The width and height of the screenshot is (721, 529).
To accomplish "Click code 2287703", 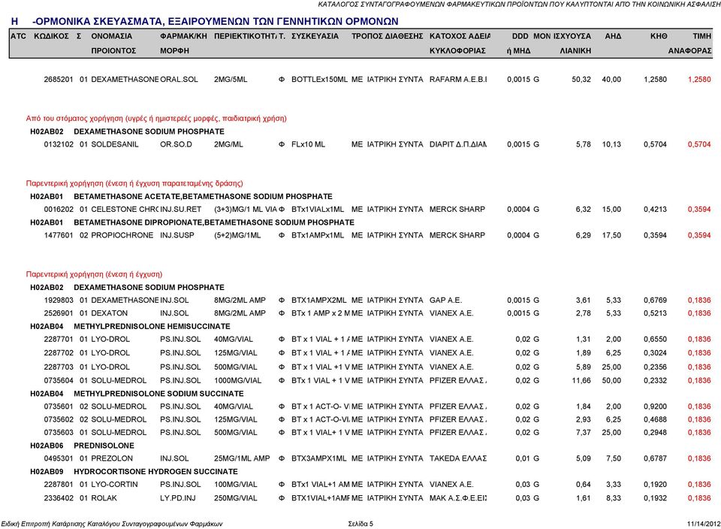I will [x=59, y=367].
